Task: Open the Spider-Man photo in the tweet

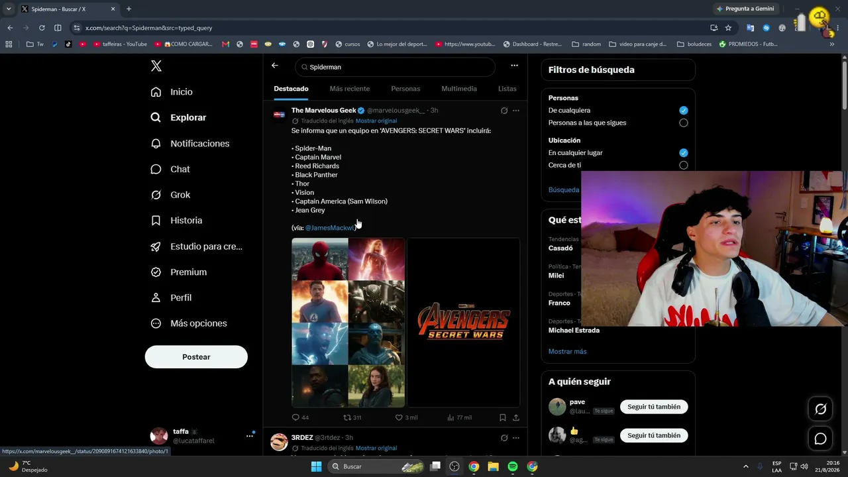Action: (320, 259)
